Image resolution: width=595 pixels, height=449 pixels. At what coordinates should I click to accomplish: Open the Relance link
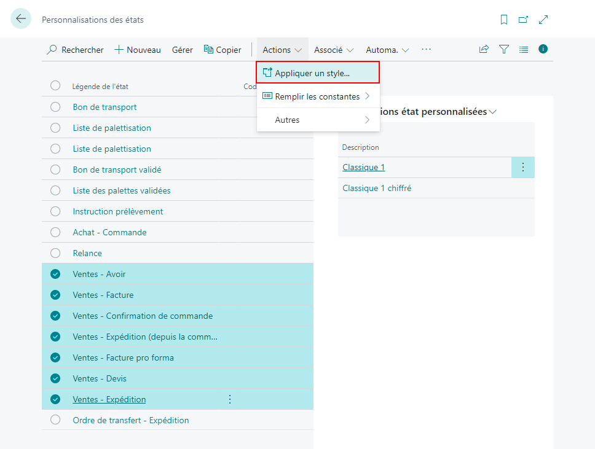[x=87, y=253]
